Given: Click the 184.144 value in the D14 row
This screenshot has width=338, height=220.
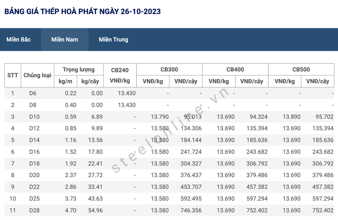Looking at the screenshot, I should tap(191, 140).
